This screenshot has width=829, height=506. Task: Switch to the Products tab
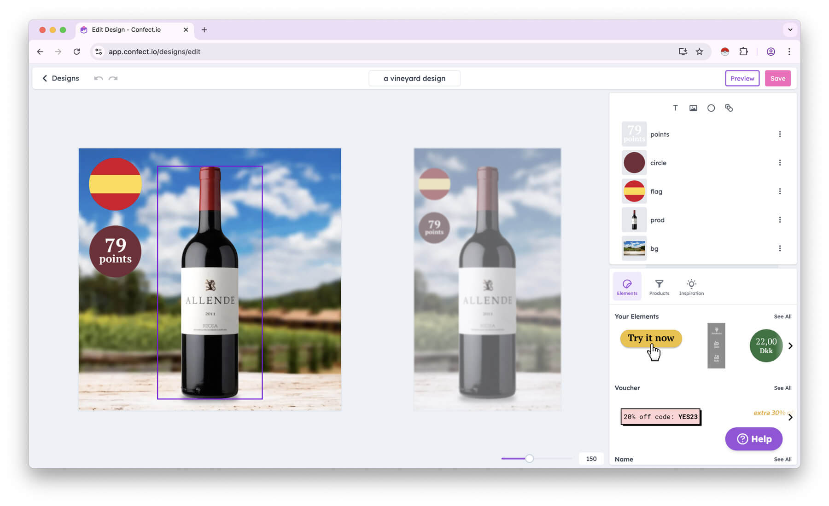[x=659, y=287]
